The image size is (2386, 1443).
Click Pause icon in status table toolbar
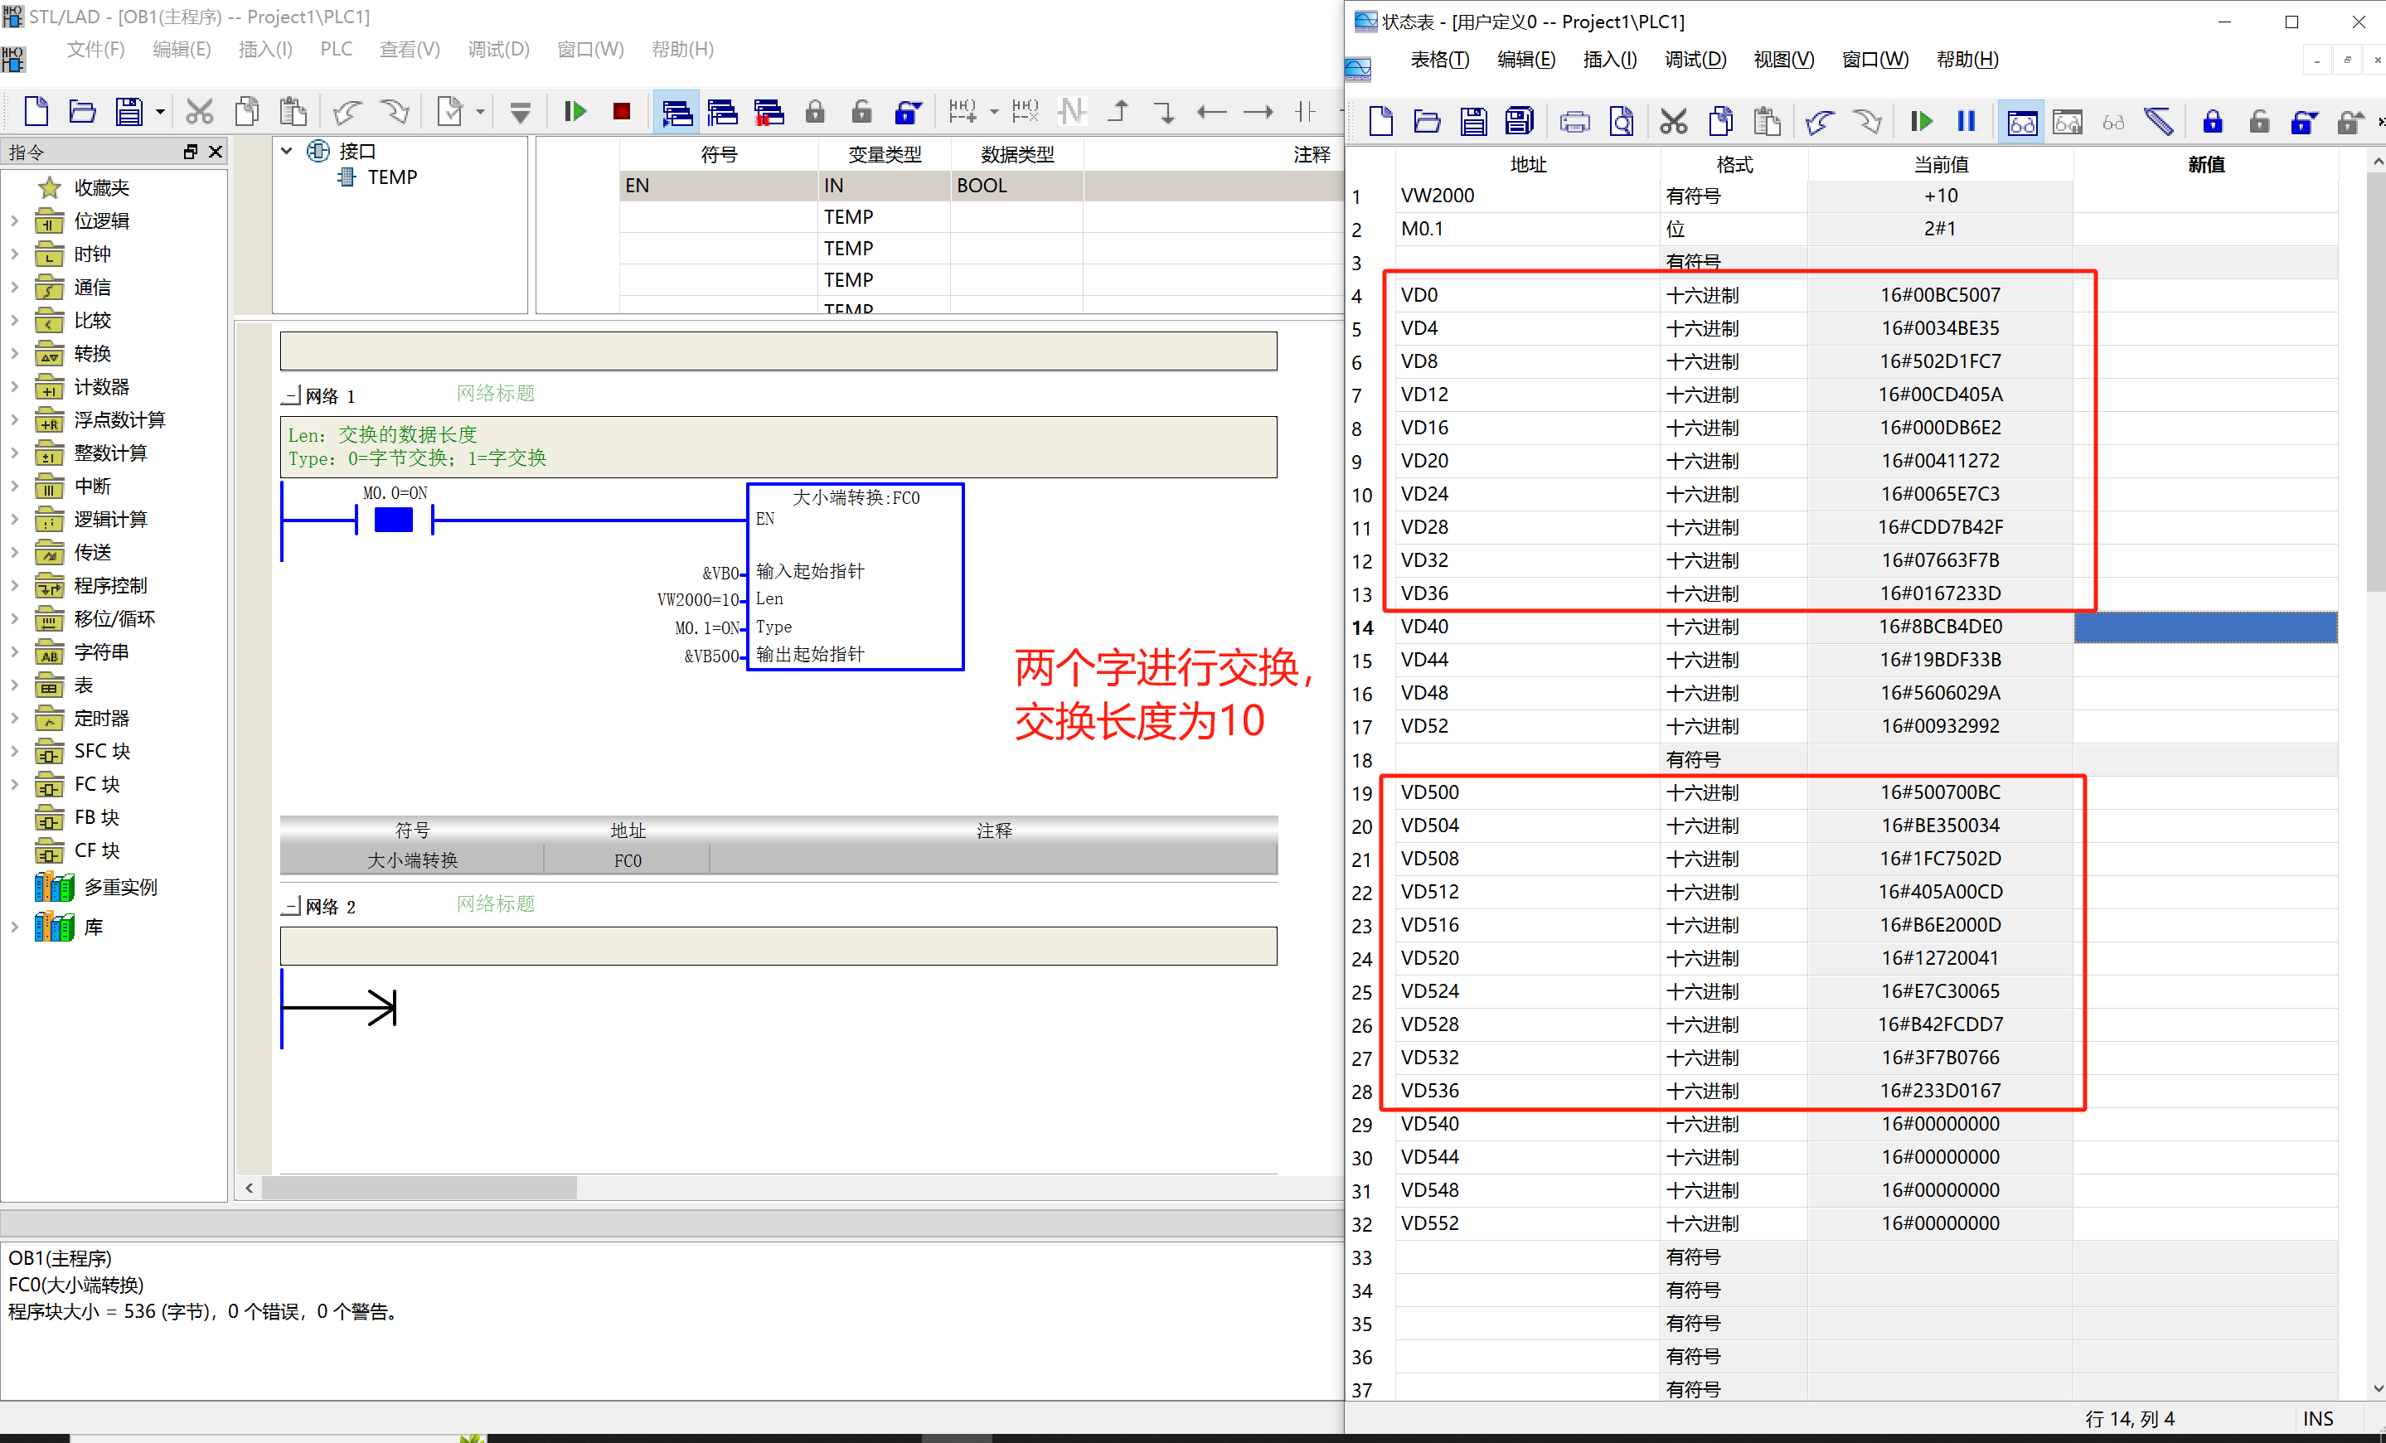coord(1967,121)
